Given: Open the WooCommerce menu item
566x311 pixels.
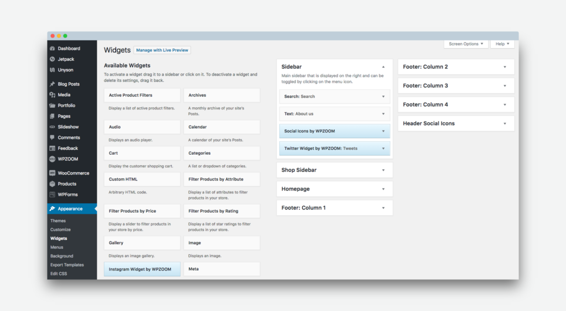Looking at the screenshot, I should tap(72, 173).
